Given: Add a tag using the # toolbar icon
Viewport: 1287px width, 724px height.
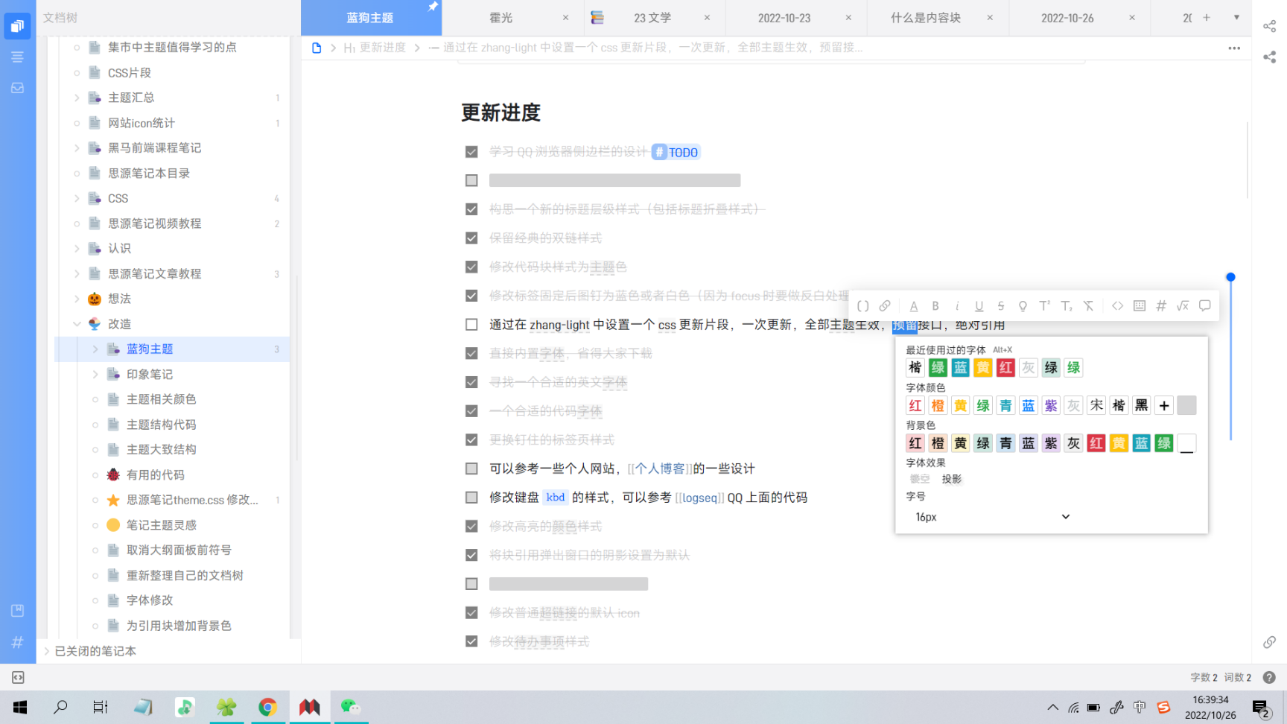Looking at the screenshot, I should point(1162,305).
